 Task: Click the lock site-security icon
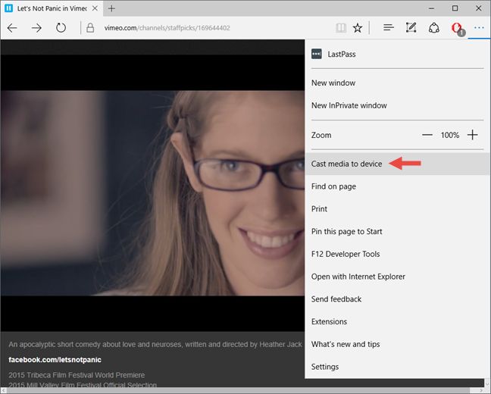(x=90, y=28)
